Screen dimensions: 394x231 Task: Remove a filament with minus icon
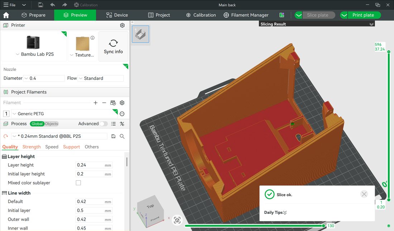tap(104, 103)
